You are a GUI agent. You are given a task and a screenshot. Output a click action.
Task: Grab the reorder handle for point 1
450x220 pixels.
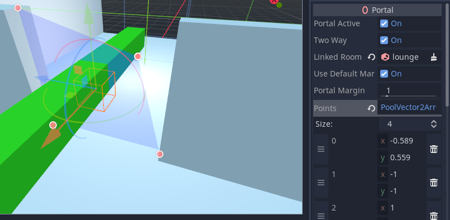[x=321, y=183]
